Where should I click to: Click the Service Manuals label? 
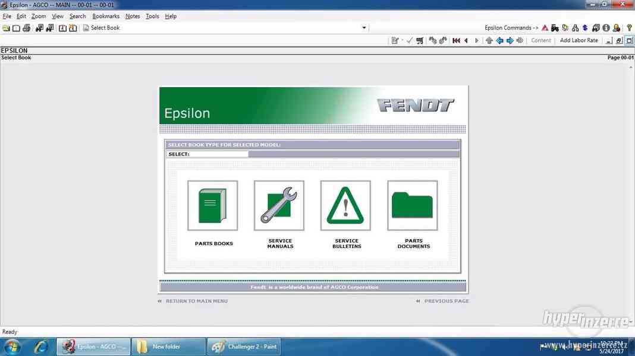(x=280, y=244)
